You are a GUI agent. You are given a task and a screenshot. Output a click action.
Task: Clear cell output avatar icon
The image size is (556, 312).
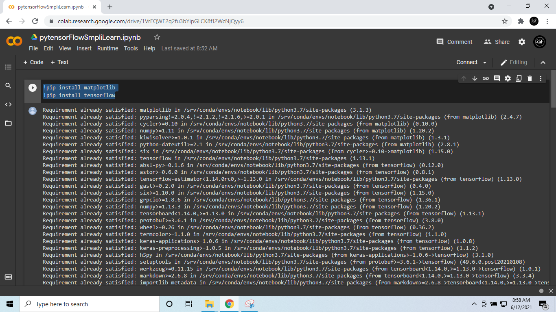tap(33, 110)
